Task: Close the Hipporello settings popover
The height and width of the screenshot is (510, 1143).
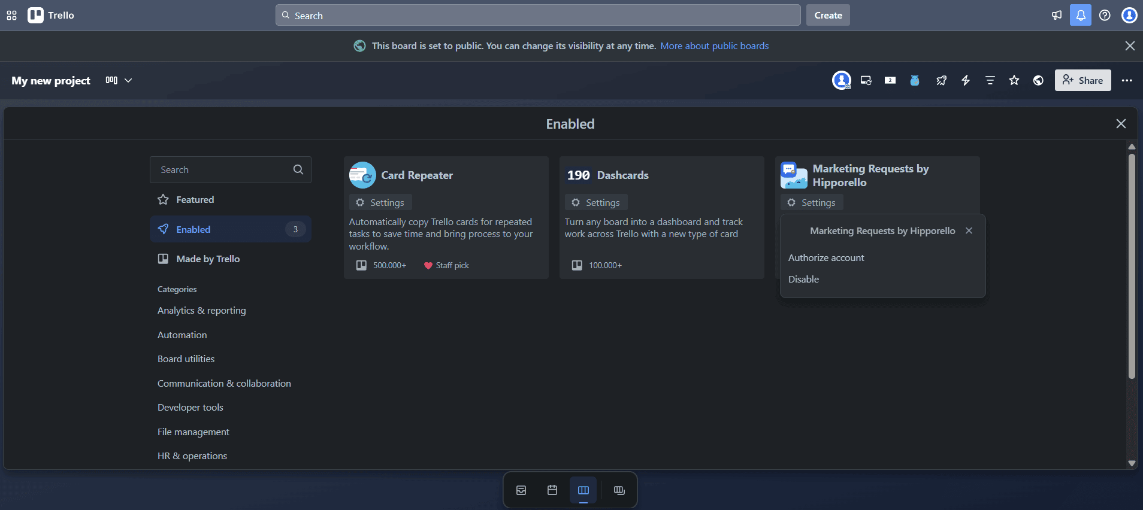Action: click(x=969, y=230)
